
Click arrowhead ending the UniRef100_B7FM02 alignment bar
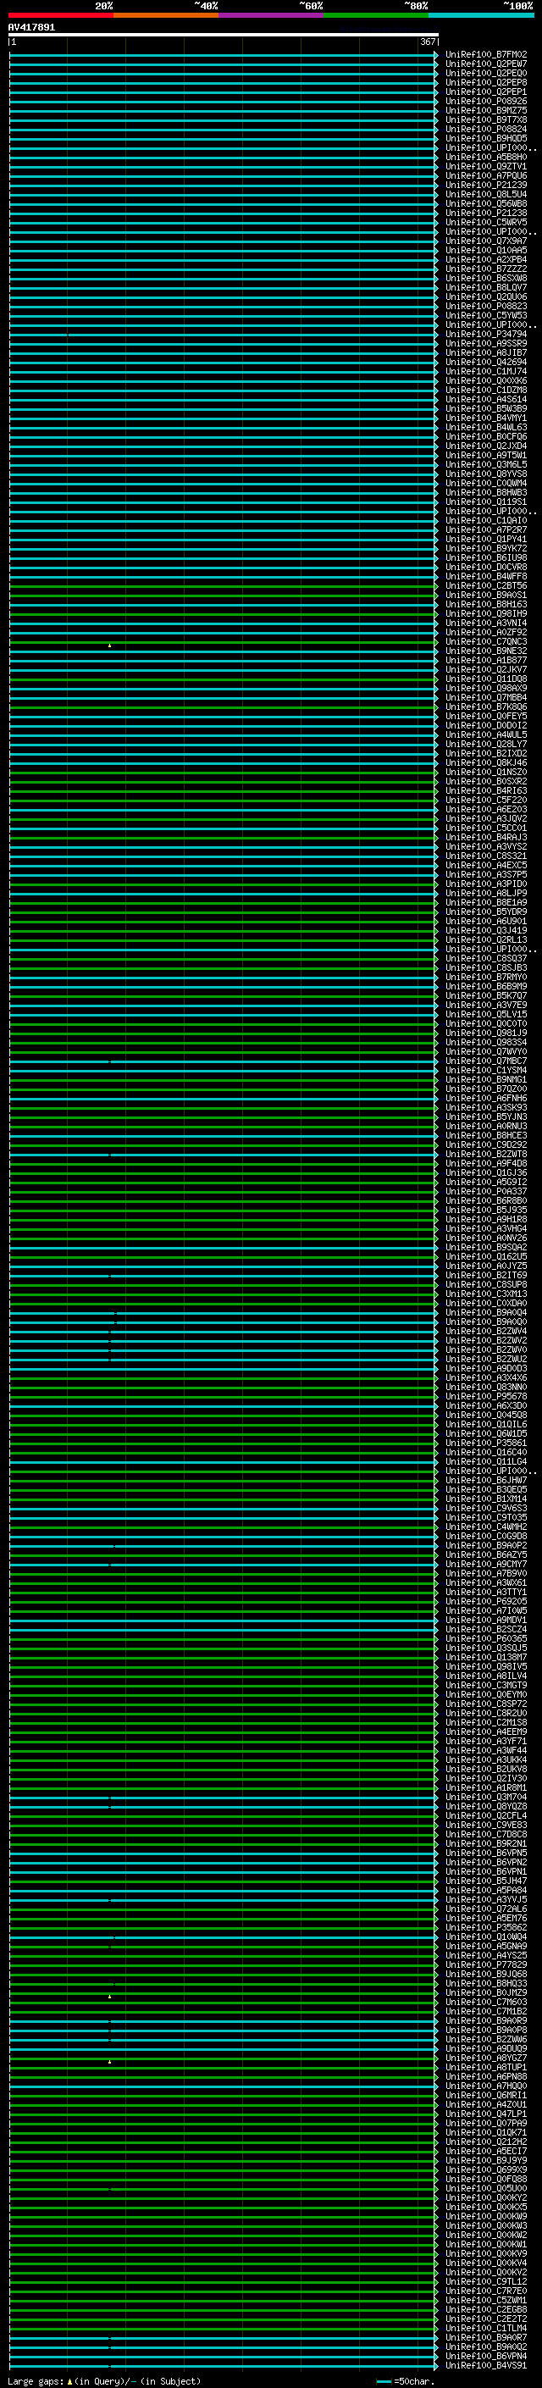coord(436,55)
